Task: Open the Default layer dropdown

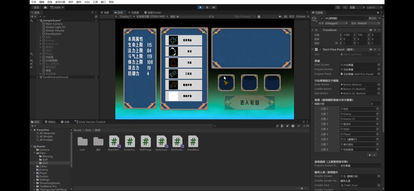Action: tap(369, 23)
